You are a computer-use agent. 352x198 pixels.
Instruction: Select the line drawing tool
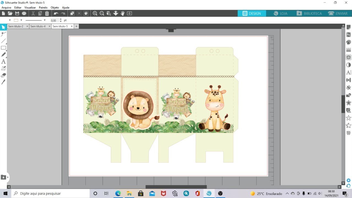point(3,41)
